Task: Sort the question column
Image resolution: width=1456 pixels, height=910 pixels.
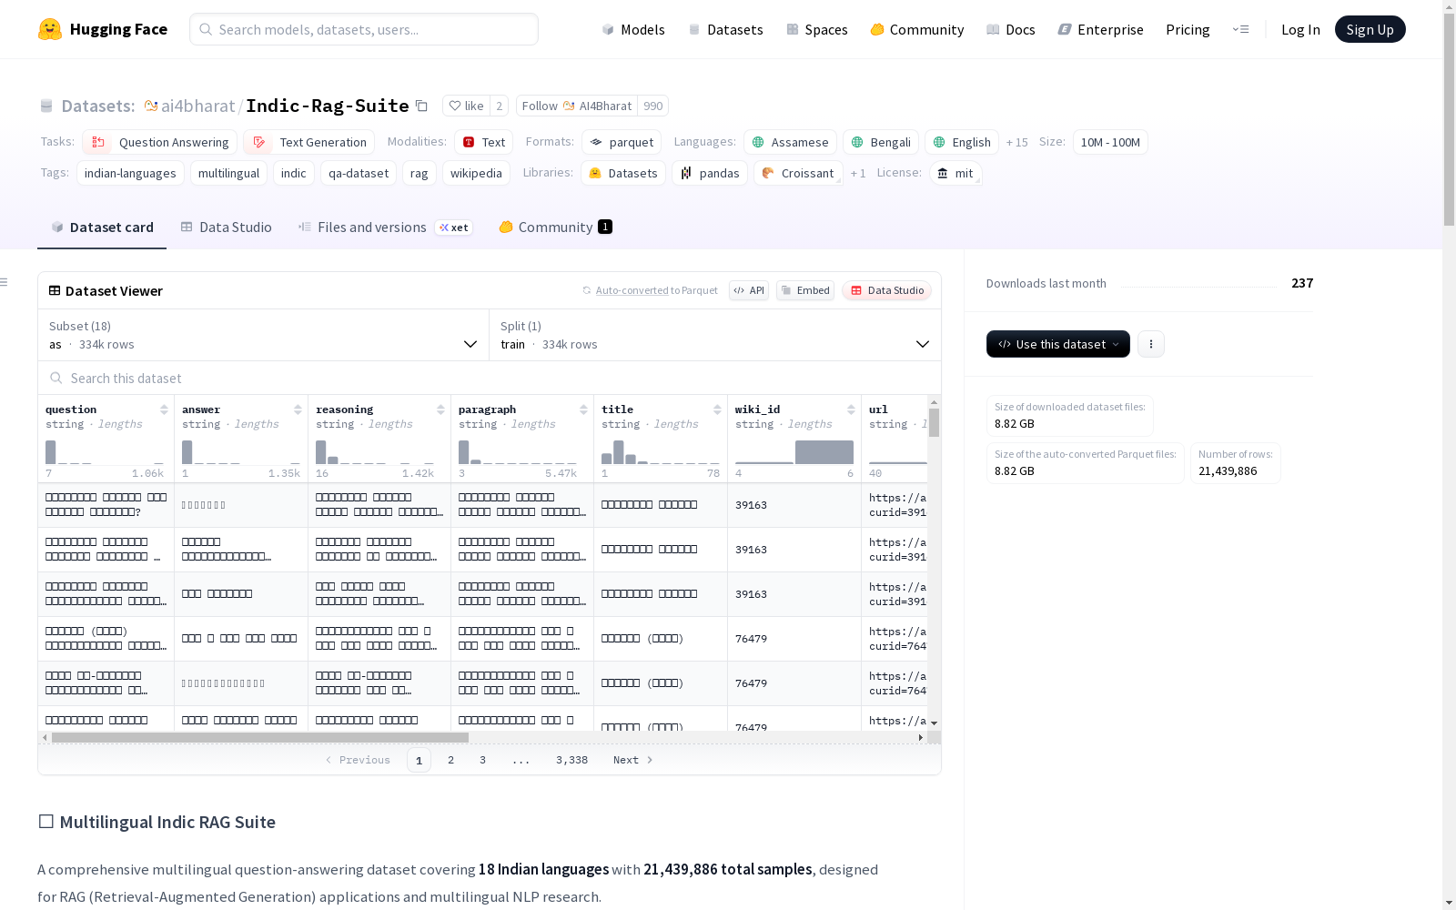Action: point(164,409)
